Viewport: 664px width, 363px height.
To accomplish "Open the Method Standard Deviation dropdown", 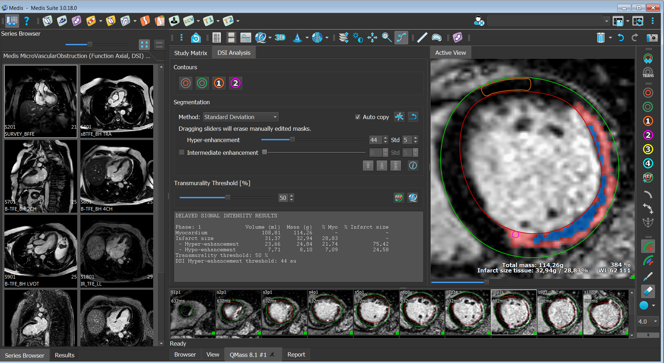I will (x=241, y=117).
